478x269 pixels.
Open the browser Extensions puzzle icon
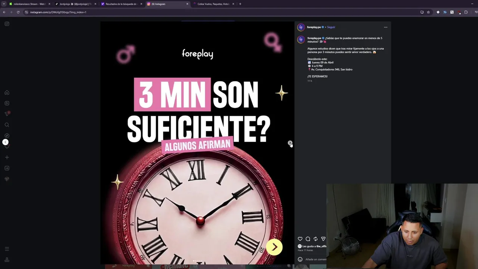[x=466, y=12]
